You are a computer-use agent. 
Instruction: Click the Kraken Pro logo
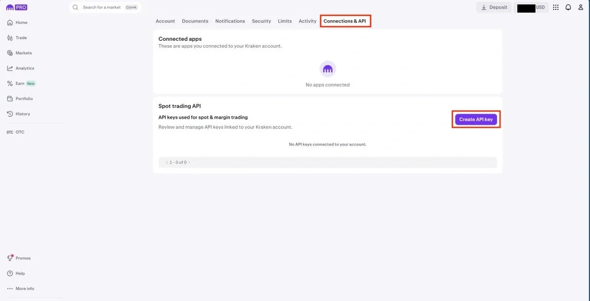click(16, 7)
